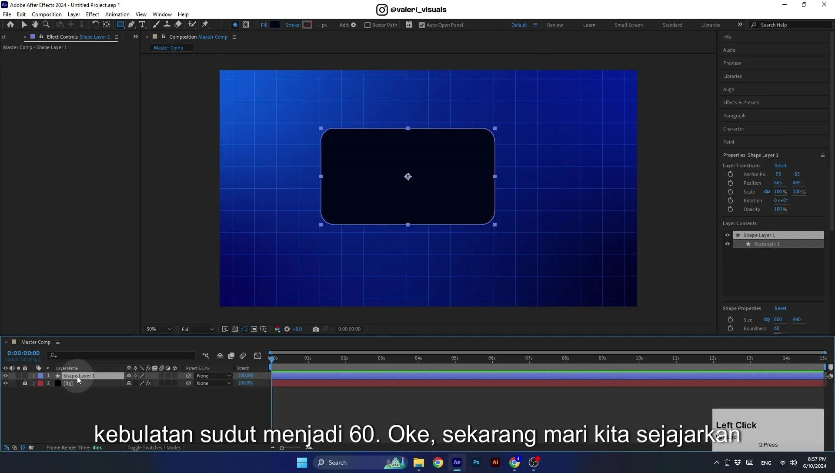Open Photoshop from the taskbar
This screenshot has width=835, height=473.
pos(476,463)
